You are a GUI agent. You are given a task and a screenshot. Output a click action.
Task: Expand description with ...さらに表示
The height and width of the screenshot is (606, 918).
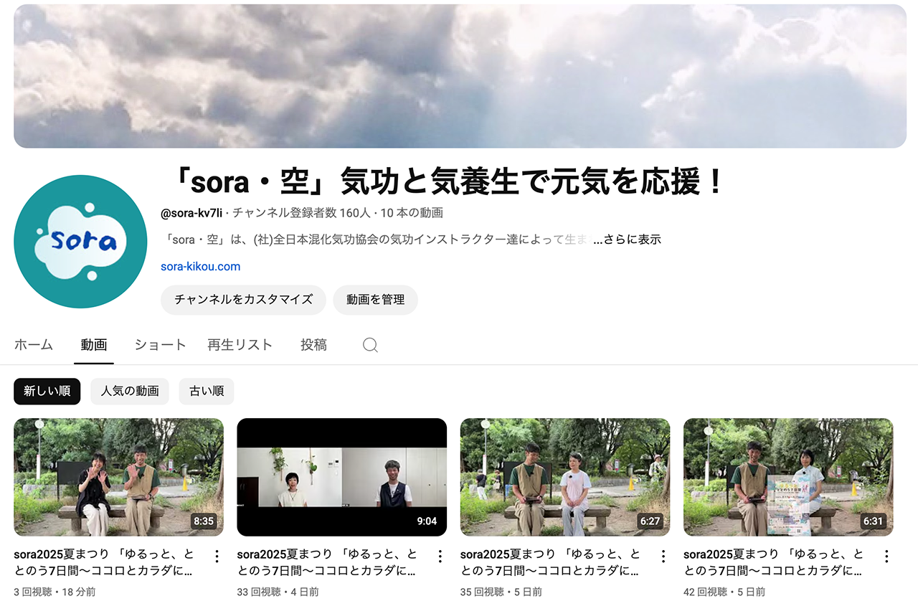[x=627, y=240]
